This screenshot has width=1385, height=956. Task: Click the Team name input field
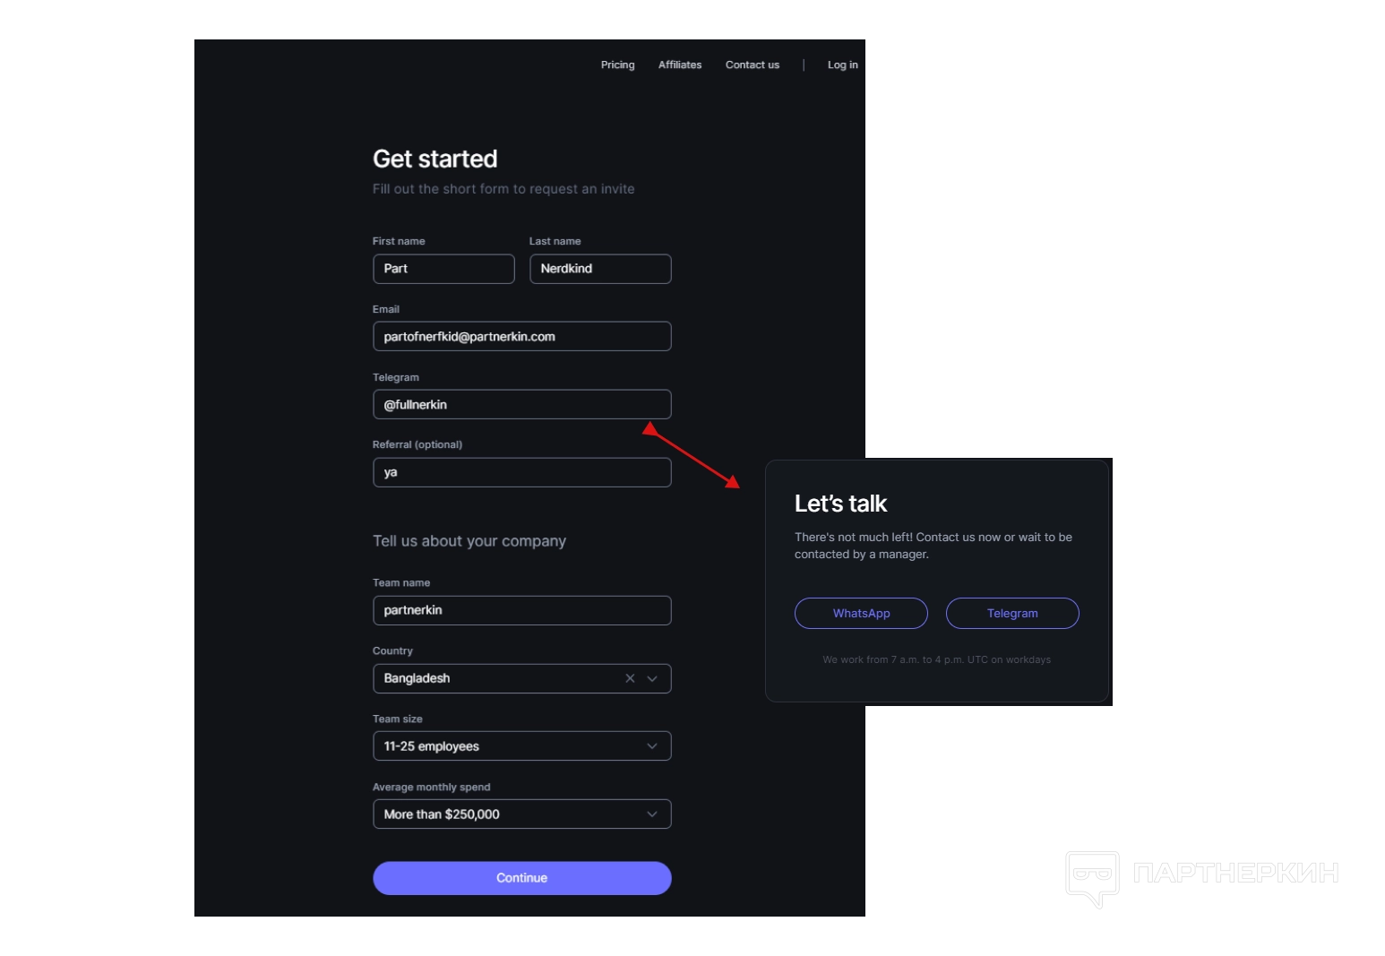pyautogui.click(x=521, y=610)
